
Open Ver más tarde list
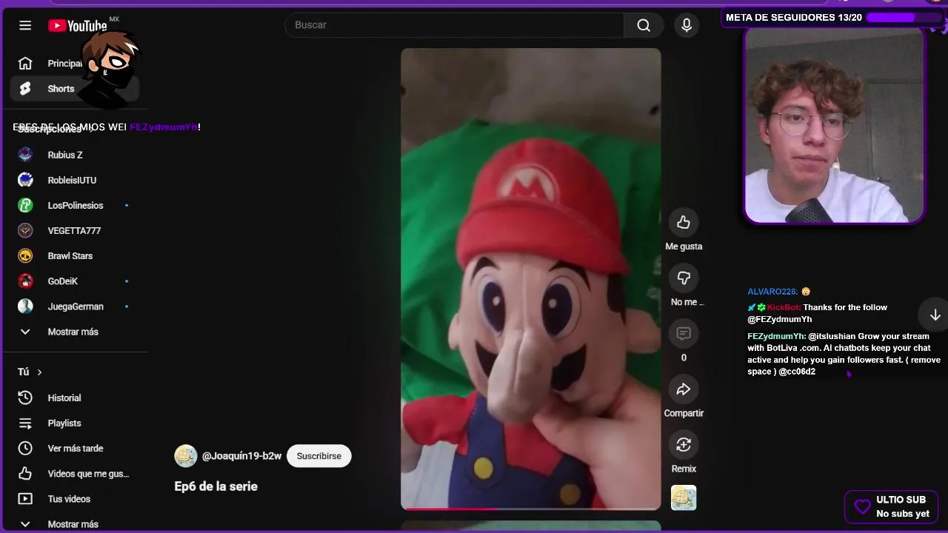click(74, 448)
